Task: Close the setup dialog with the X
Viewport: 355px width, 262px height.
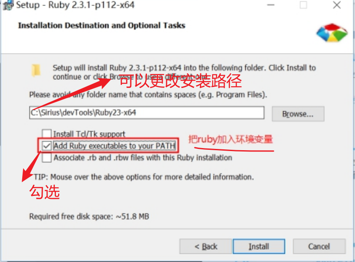Action: 337,5
